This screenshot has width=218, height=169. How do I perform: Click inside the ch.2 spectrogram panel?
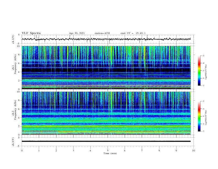[106, 113]
